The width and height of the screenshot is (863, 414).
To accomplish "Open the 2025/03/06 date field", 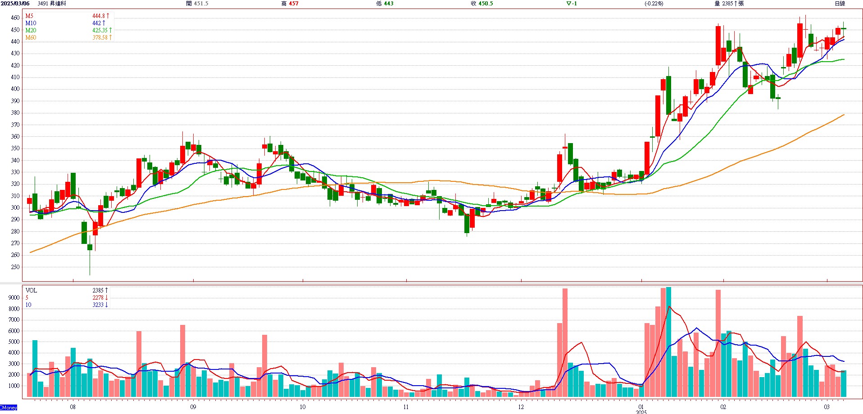I will click(x=15, y=4).
